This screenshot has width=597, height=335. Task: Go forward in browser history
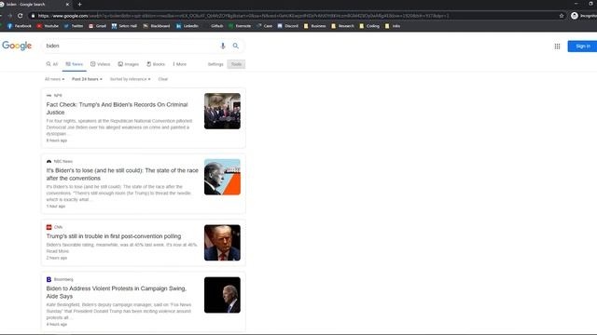10,16
